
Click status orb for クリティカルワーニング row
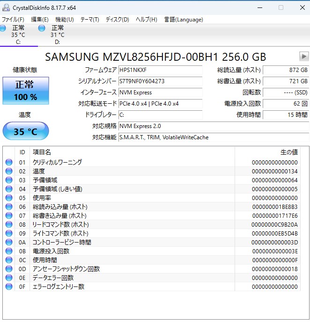(9, 162)
